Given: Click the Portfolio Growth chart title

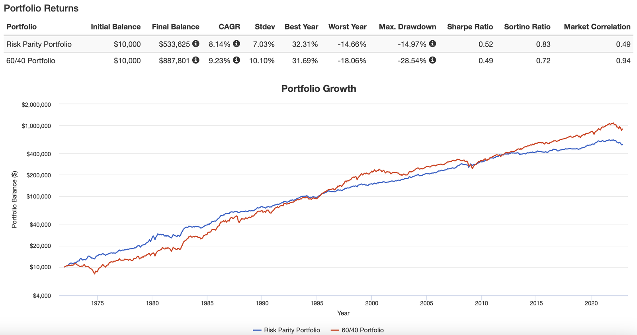Looking at the screenshot, I should pos(318,88).
